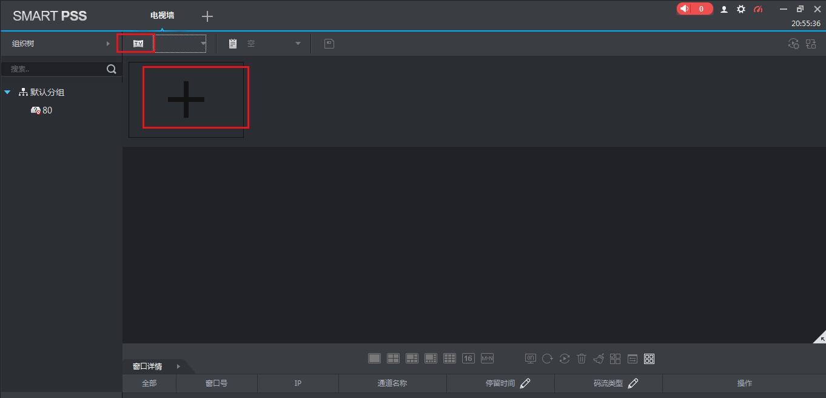Click the 全部 column header
This screenshot has height=398, width=826.
click(x=149, y=383)
